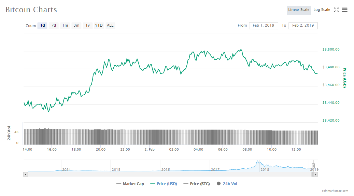
Task: Select the 1d zoom range
Action: (x=42, y=26)
